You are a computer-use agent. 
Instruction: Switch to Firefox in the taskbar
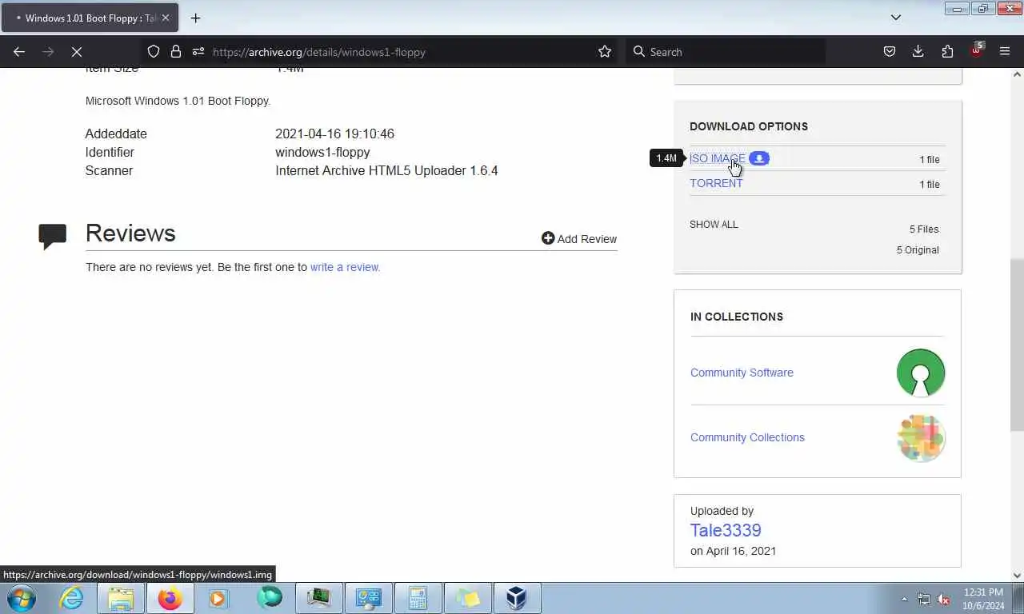pyautogui.click(x=170, y=598)
